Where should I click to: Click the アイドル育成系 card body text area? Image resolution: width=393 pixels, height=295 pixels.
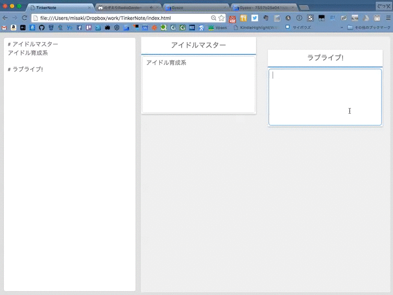pos(199,85)
